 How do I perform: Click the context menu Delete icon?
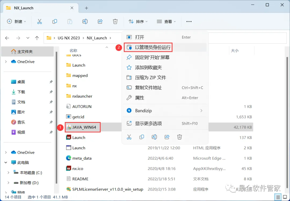click(x=179, y=137)
